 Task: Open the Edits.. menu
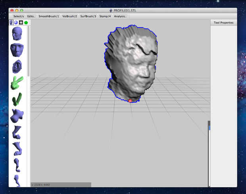31,16
